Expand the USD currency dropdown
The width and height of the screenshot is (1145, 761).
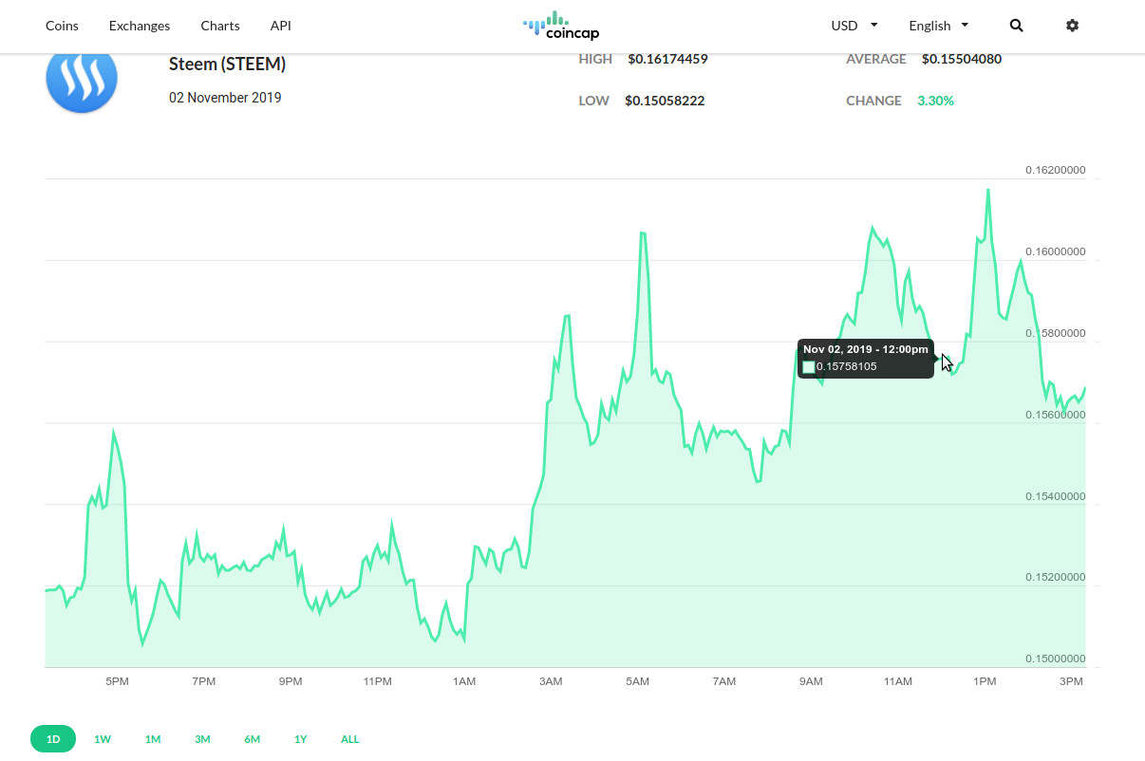[854, 26]
